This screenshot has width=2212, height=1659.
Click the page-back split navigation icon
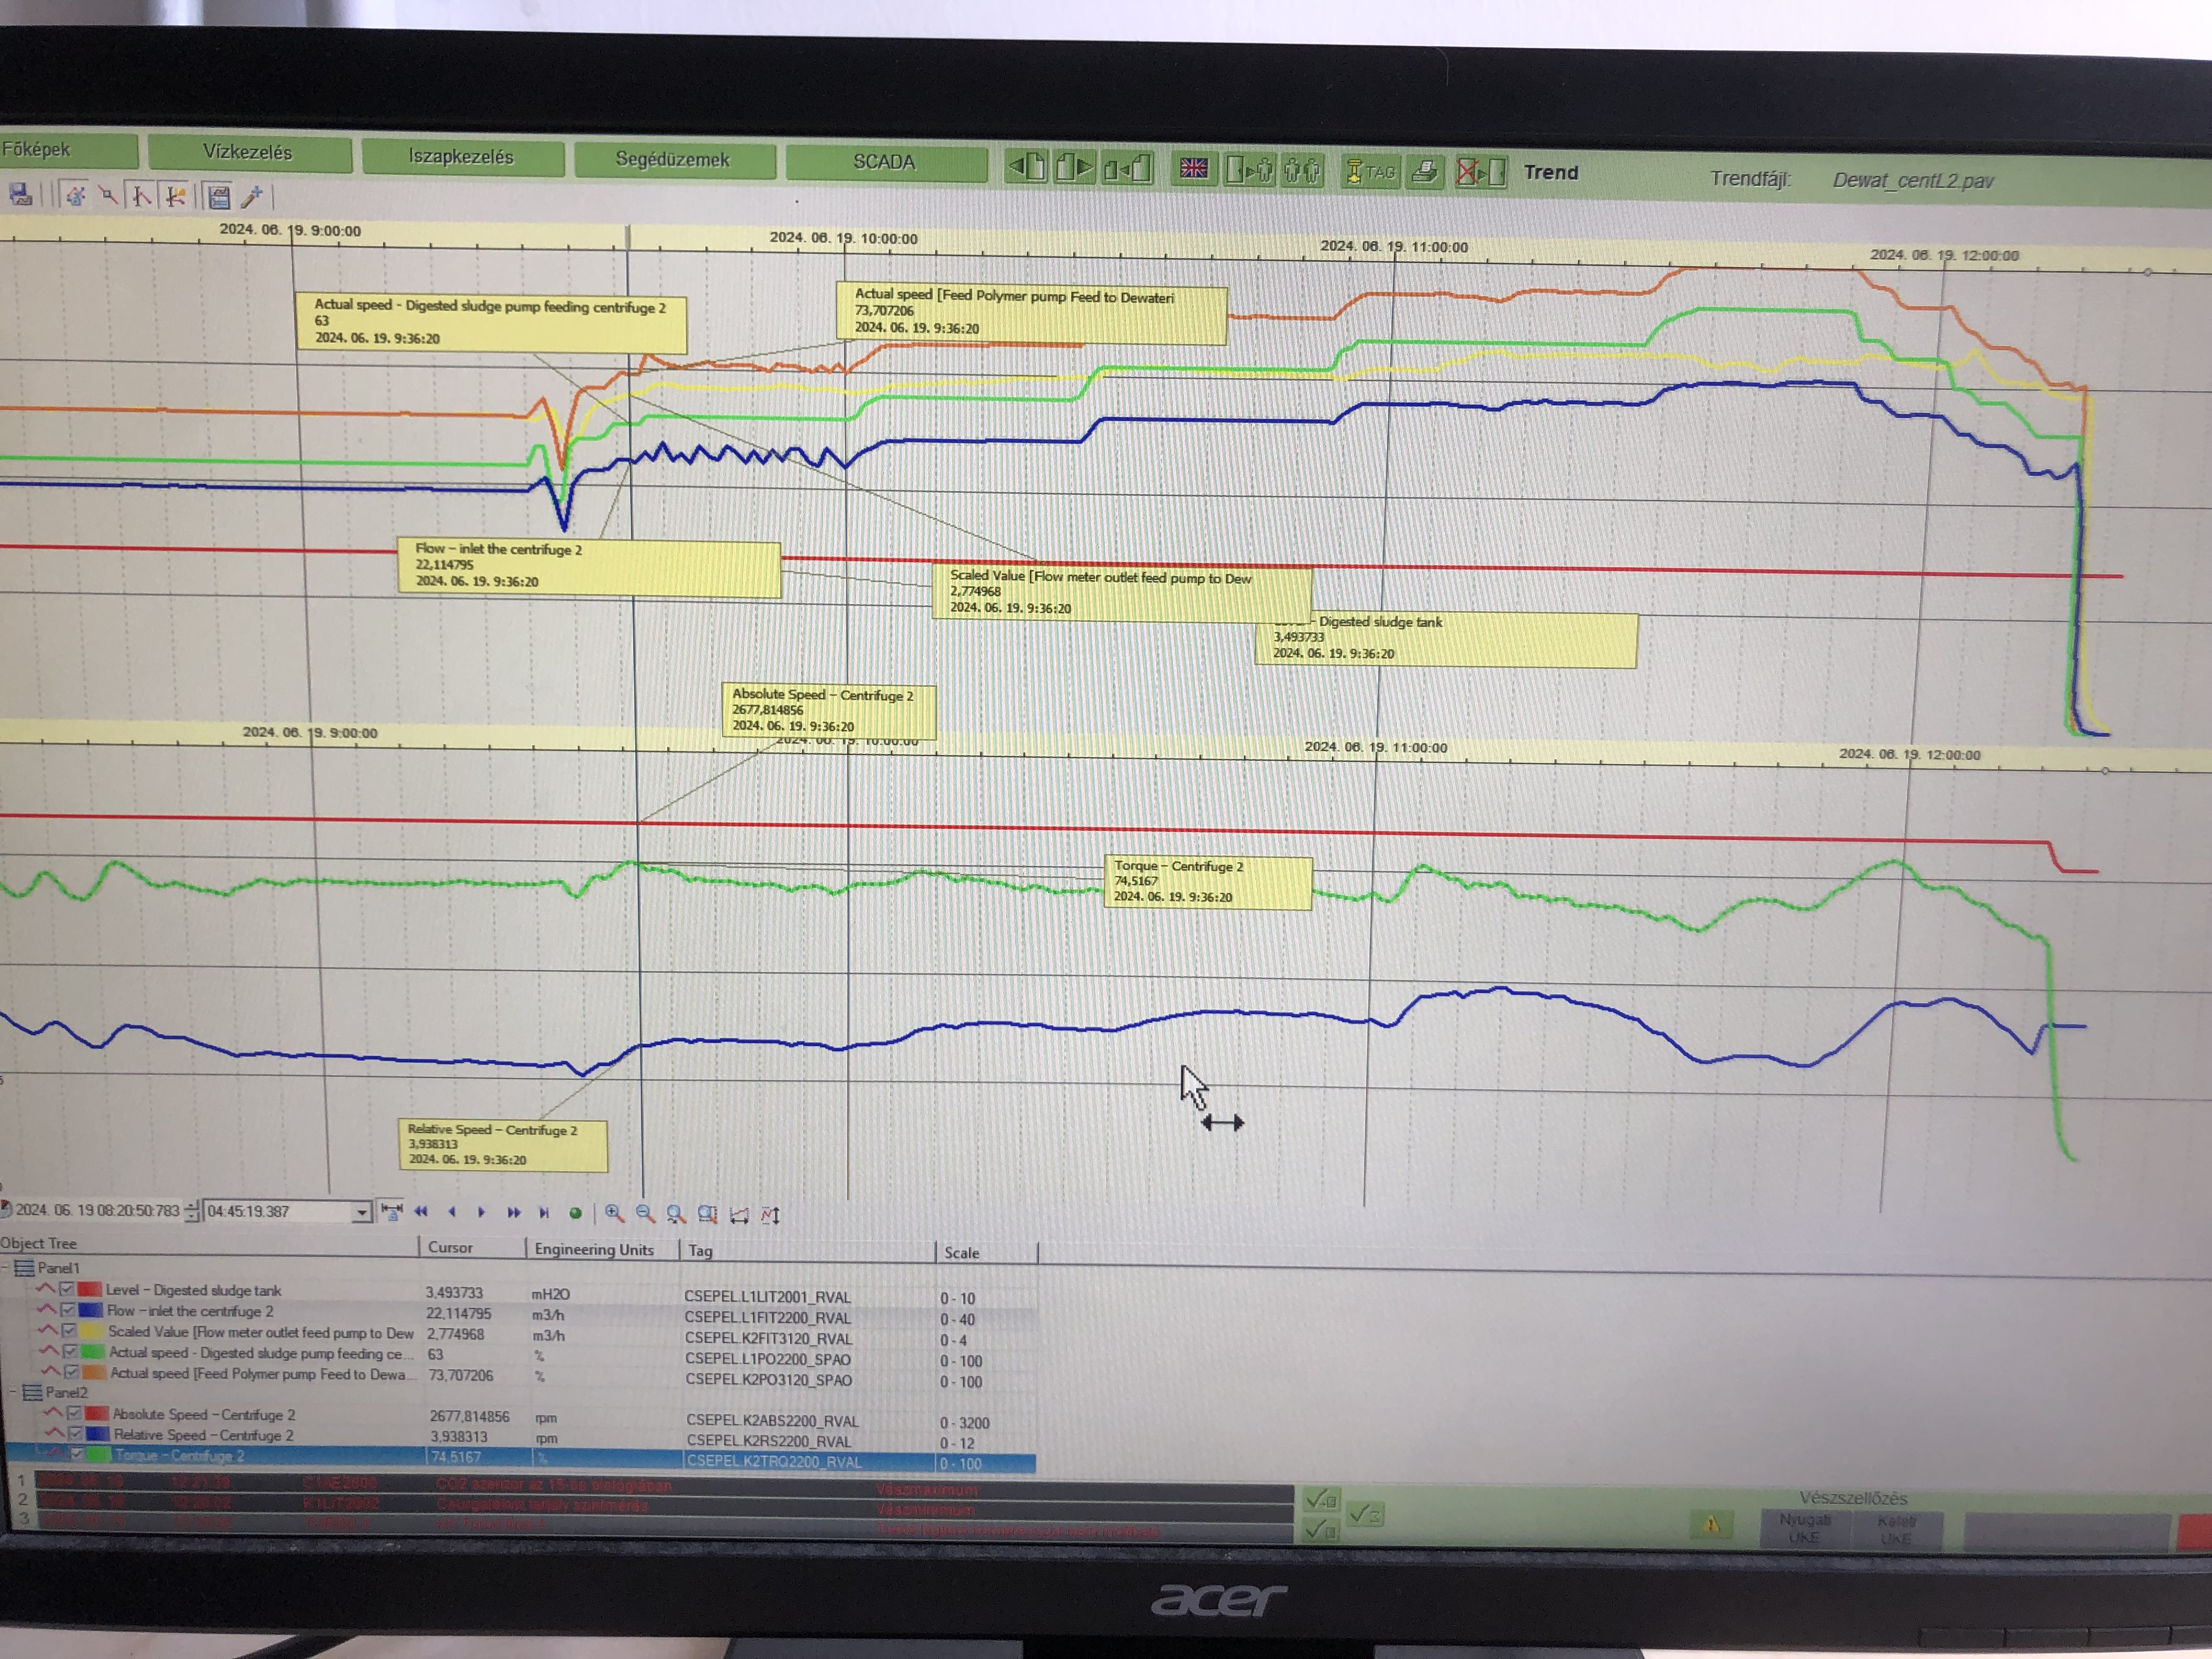pos(1127,168)
